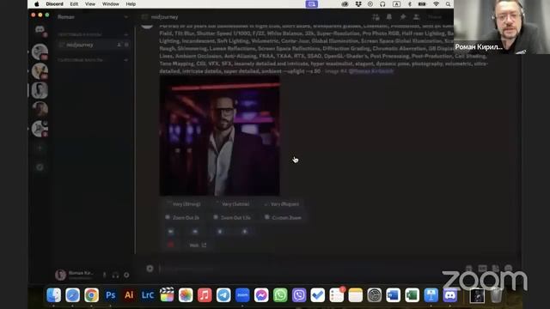Click the Vary (Region) button
The width and height of the screenshot is (550, 309).
(x=282, y=204)
